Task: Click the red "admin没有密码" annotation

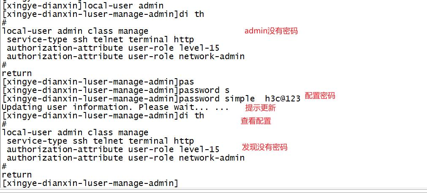Action: pos(271,31)
